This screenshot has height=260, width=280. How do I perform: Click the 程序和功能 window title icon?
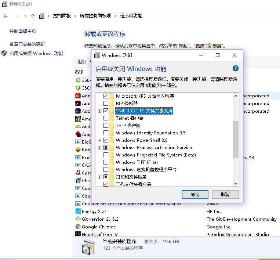coord(4,4)
